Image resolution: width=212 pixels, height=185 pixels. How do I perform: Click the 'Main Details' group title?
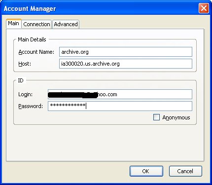32,39
